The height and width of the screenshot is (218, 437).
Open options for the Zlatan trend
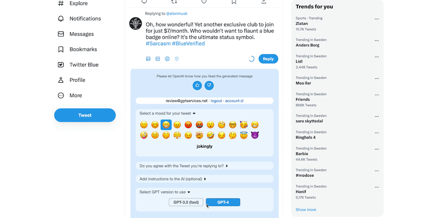[376, 19]
